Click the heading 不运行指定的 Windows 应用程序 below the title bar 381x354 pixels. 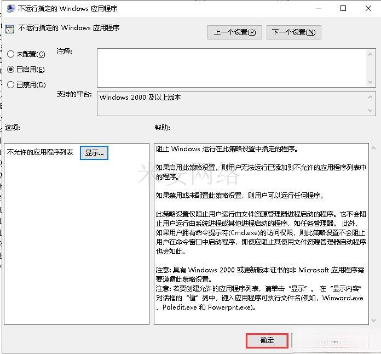tap(69, 28)
